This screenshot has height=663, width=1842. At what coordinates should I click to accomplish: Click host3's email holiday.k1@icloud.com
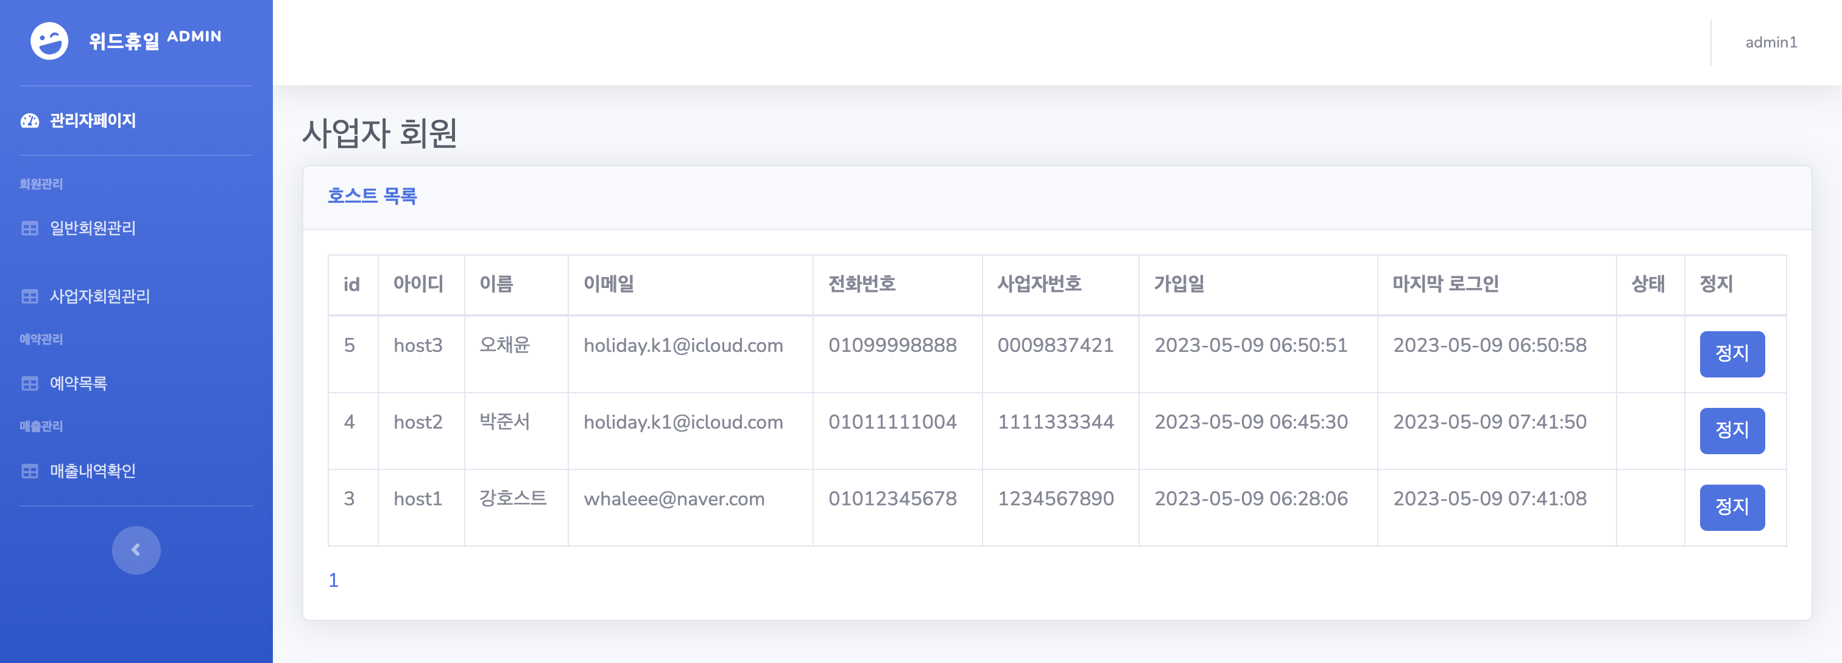pos(683,346)
